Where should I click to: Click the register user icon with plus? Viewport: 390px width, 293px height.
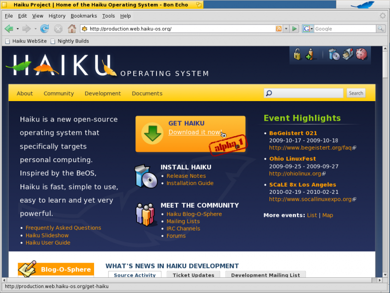coord(310,54)
